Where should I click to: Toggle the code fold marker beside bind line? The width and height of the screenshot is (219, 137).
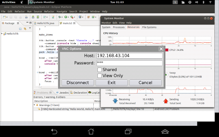(x=38, y=72)
